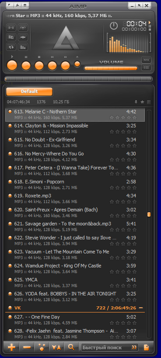The image size is (161, 358).
Task: Select track 623 Vacuum - Let The Mountain
Action: point(75,254)
